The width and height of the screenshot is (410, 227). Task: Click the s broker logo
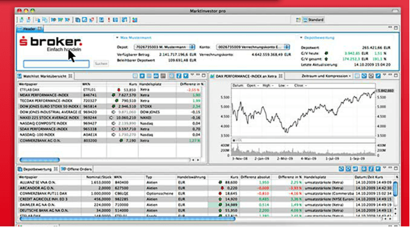tap(51, 44)
